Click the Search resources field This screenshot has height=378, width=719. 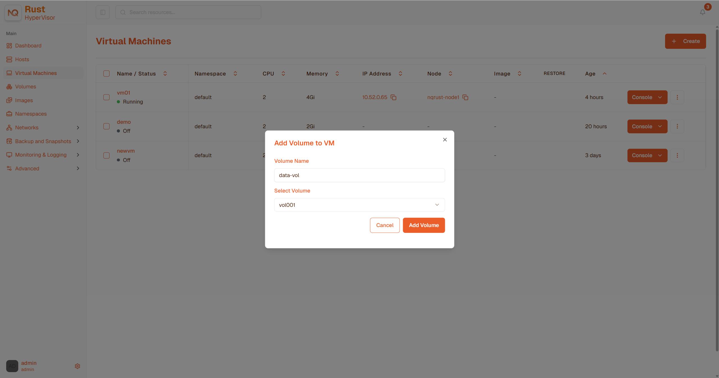click(x=188, y=12)
